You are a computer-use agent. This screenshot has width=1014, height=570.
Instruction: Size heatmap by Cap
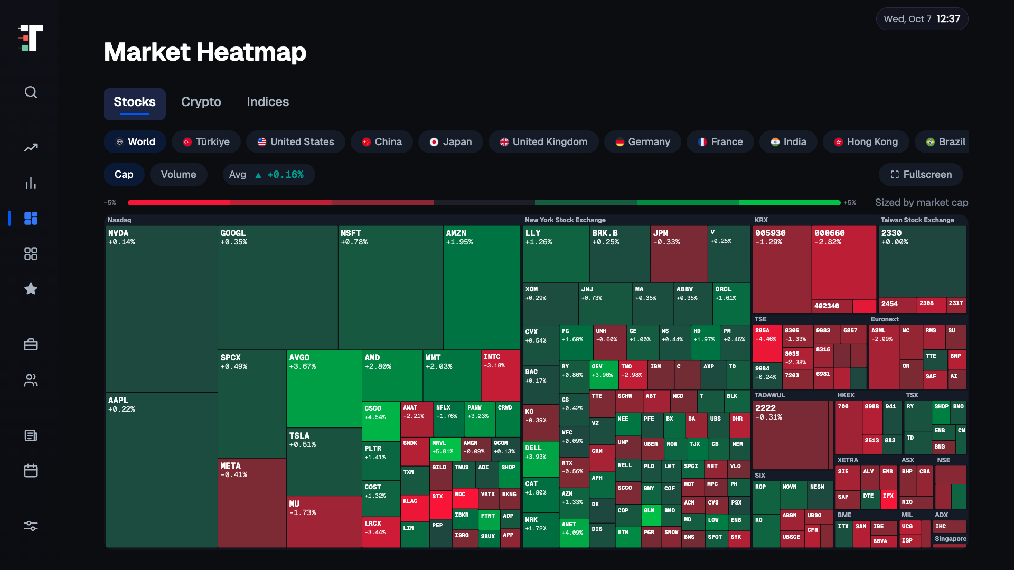tap(124, 175)
